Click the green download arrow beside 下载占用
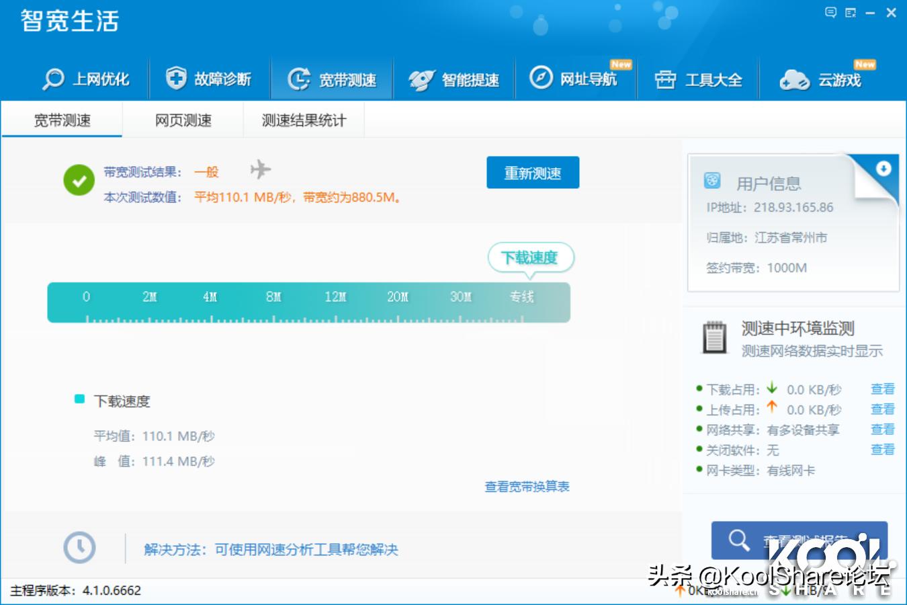 (x=771, y=389)
